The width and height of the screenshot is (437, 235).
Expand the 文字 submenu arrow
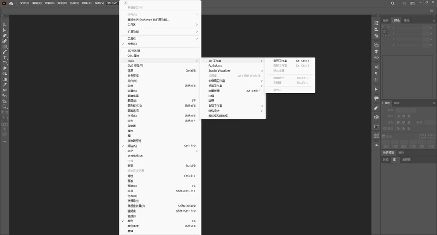197,151
